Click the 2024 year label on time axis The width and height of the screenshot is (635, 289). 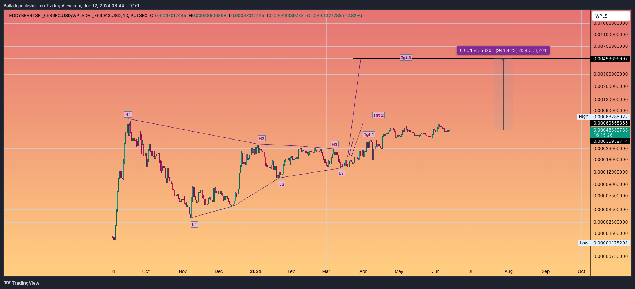click(x=255, y=271)
